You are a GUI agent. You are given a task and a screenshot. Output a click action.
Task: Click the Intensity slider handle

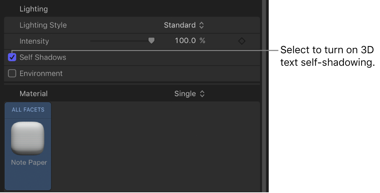coord(152,41)
